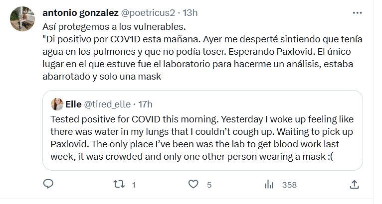Click the 358 views count
Viewport: 382px width, 204px height.
289,185
